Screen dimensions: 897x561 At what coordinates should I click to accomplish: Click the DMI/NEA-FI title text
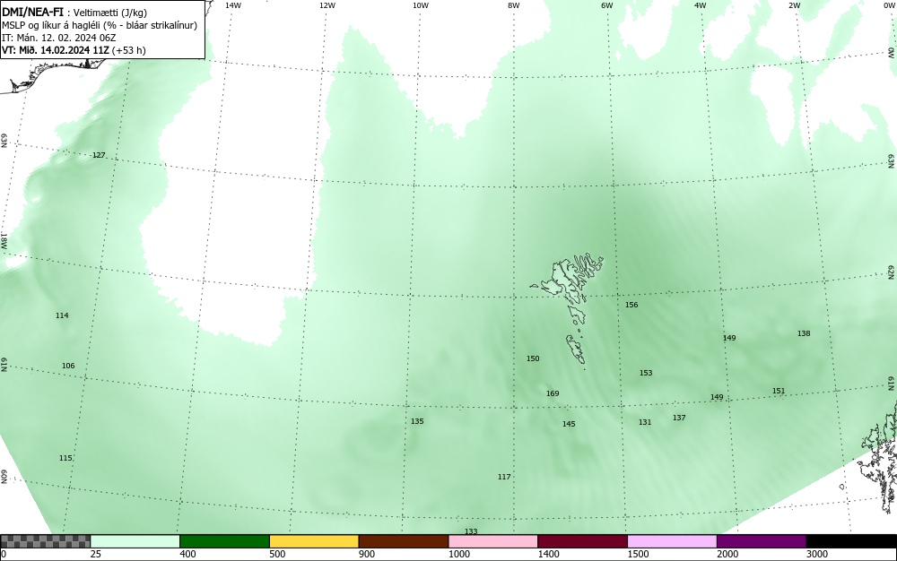(32, 12)
